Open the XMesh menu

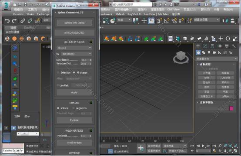[120, 14]
